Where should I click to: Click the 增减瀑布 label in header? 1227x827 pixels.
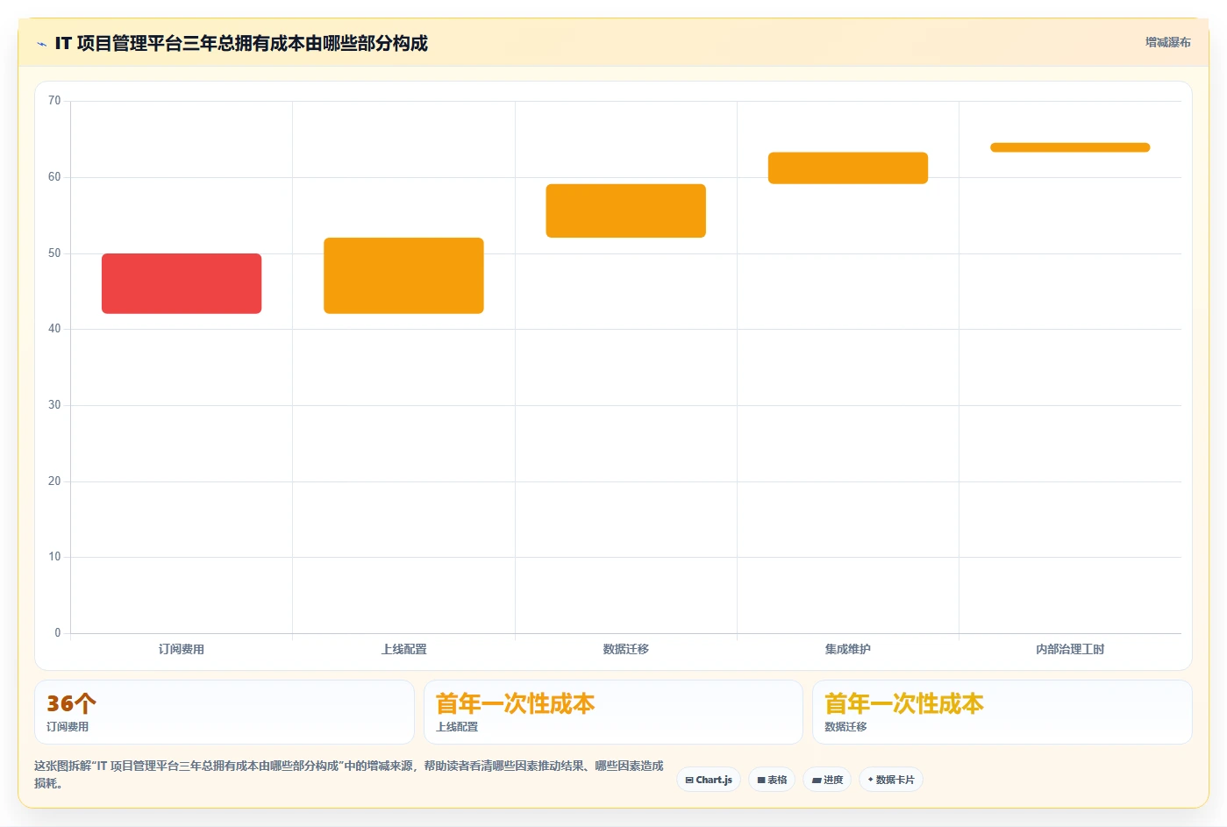click(x=1167, y=42)
